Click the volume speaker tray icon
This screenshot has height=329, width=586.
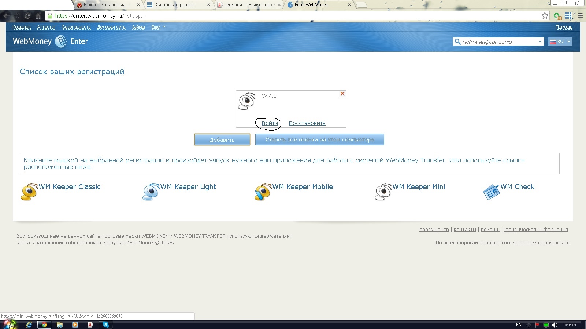(555, 325)
